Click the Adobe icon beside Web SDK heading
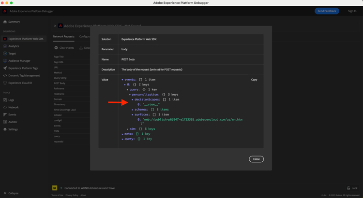 point(60,26)
